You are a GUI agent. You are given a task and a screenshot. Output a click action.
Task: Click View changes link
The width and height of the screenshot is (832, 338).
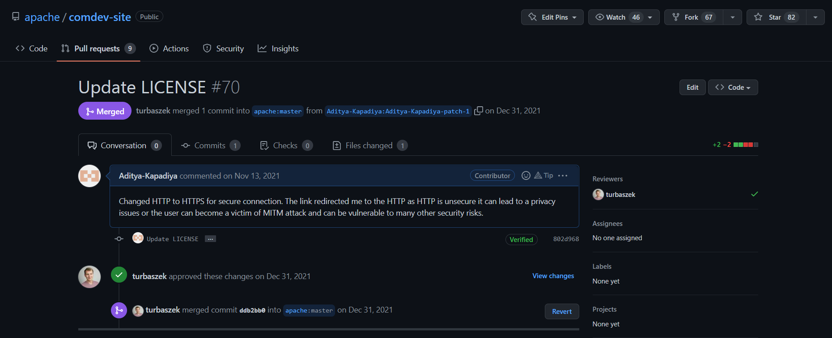pyautogui.click(x=553, y=276)
